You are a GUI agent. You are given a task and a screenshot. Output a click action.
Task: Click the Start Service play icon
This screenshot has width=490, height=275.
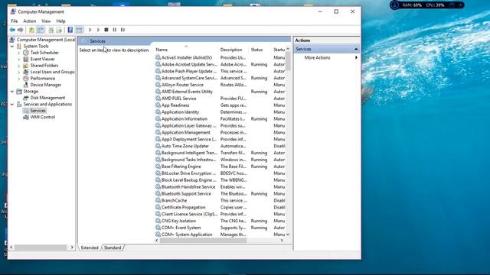pyautogui.click(x=90, y=30)
